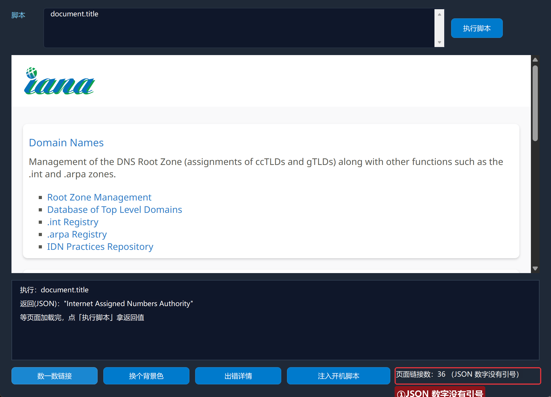Click the 执行: document.title log line
Image resolution: width=551 pixels, height=397 pixels.
coord(54,290)
